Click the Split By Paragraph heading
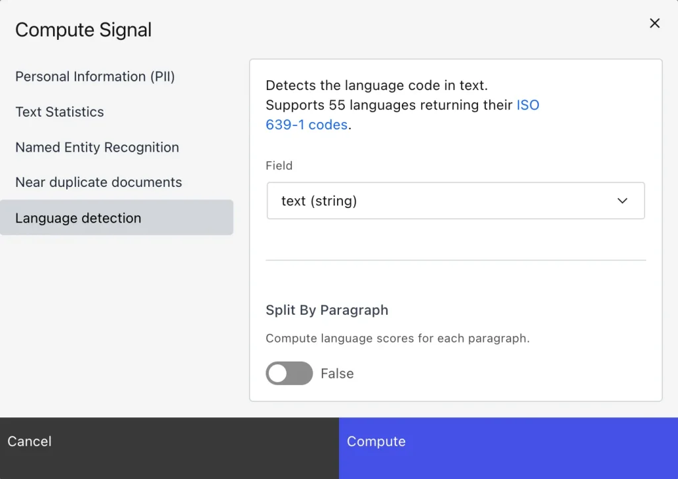 click(x=327, y=310)
